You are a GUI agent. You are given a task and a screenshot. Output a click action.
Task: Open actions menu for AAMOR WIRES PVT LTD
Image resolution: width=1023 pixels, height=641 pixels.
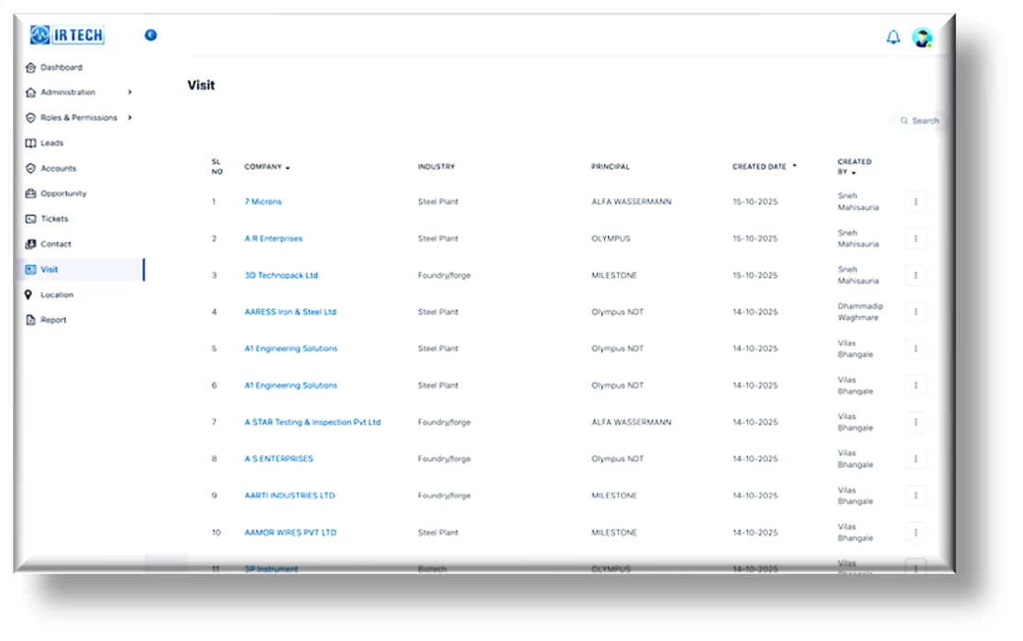coord(916,533)
